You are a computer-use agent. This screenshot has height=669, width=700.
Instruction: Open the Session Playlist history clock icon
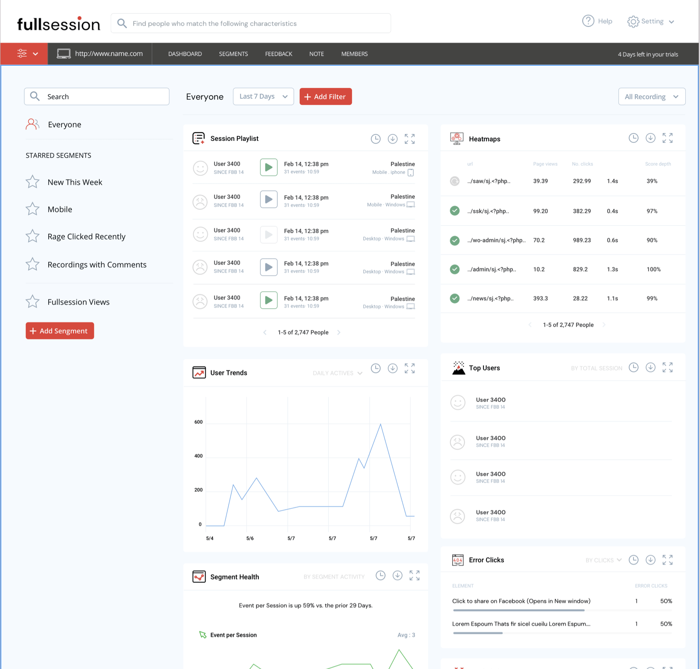(x=376, y=139)
